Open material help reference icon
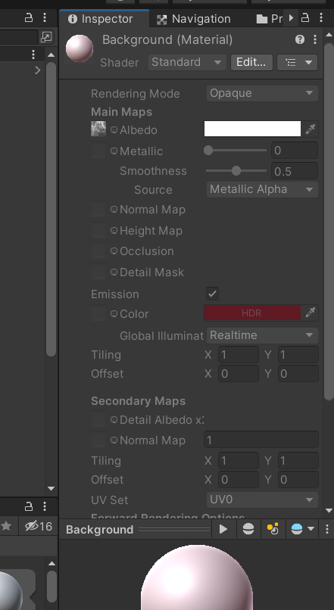 (299, 39)
